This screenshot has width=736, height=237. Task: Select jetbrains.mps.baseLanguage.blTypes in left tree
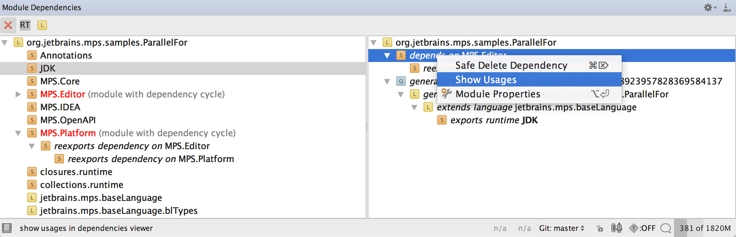(118, 211)
